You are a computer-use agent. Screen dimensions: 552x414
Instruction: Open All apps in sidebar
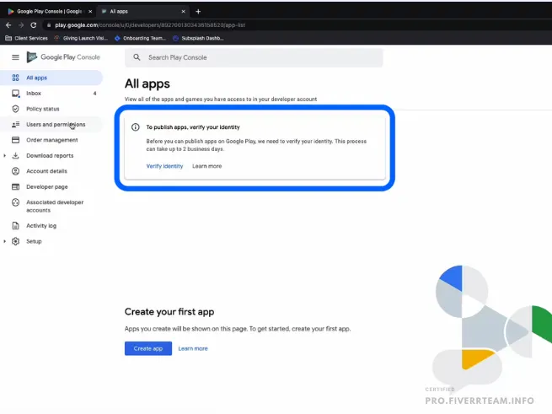(51, 78)
